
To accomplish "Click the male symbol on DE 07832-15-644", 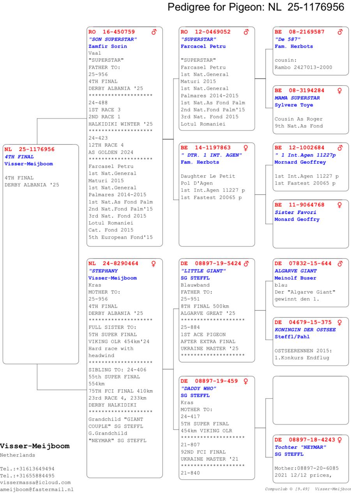I will (x=340, y=264).
